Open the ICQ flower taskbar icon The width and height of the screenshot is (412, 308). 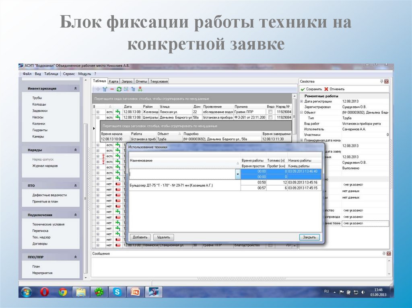click(x=99, y=292)
